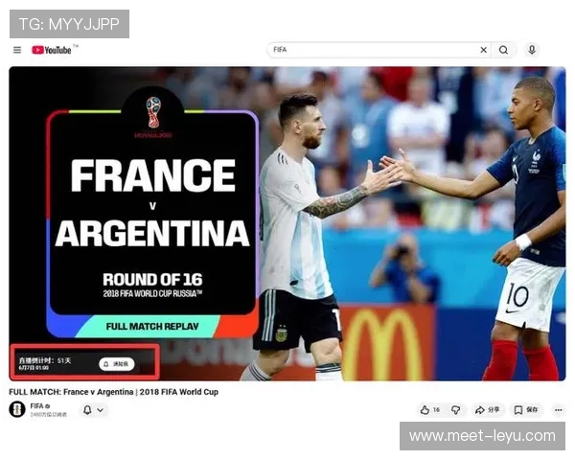Viewport: 575px width, 460px height.
Task: Go to the YouTube home logo
Action: click(x=52, y=50)
